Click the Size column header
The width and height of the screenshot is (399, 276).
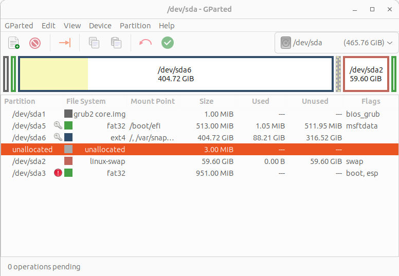tap(206, 101)
